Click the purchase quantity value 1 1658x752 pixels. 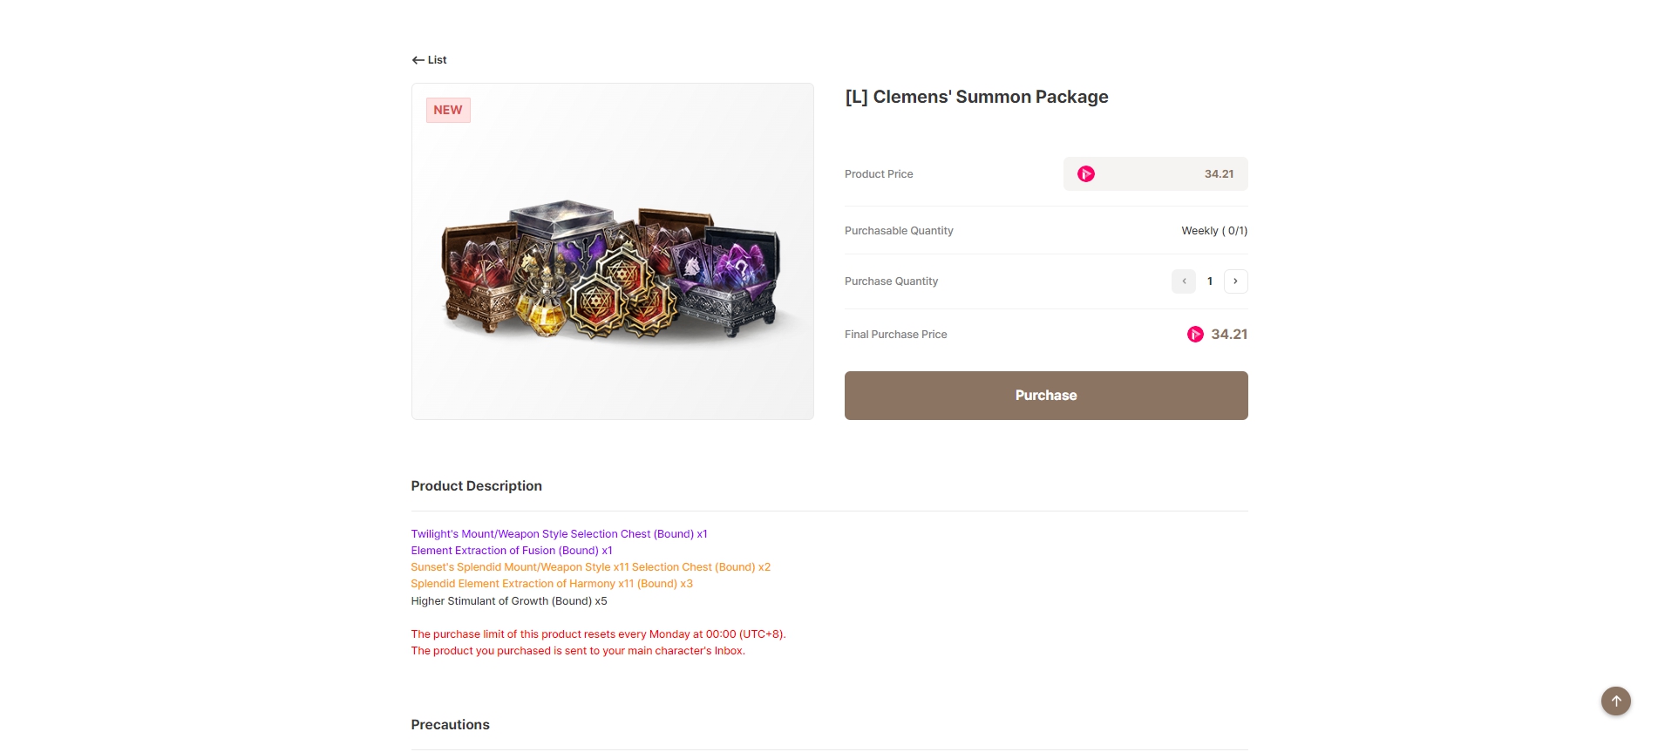[x=1210, y=281]
